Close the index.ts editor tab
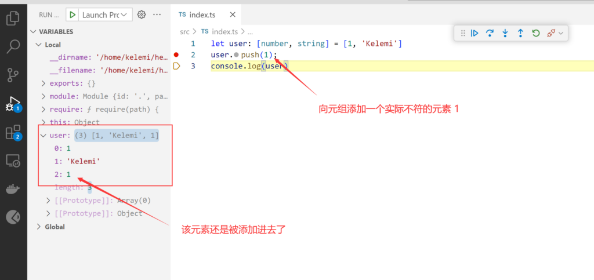 (233, 14)
